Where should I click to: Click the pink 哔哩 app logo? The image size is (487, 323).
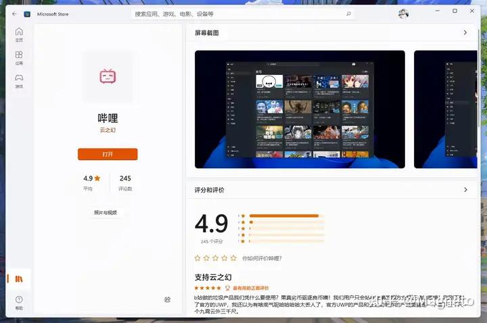[x=108, y=76]
